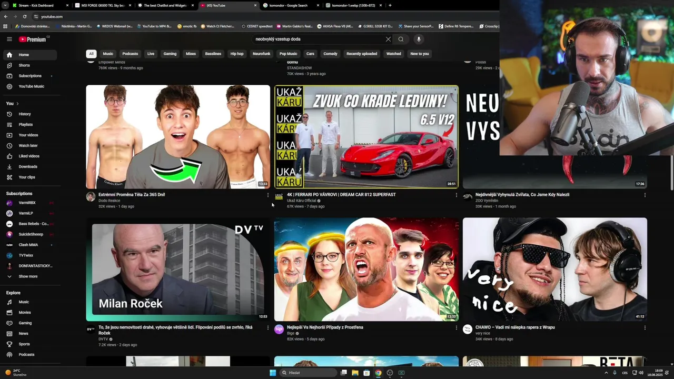Open VarmixRBX subscription channel
The width and height of the screenshot is (674, 379).
(x=29, y=203)
